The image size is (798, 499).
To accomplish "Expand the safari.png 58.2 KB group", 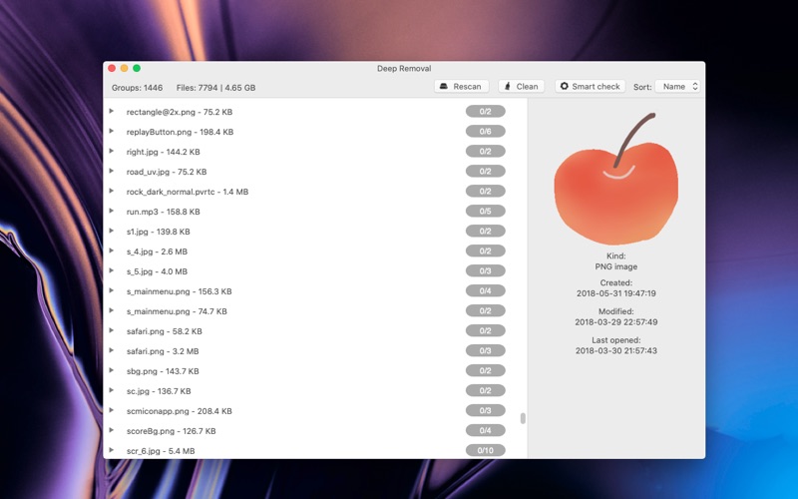I will click(x=112, y=330).
